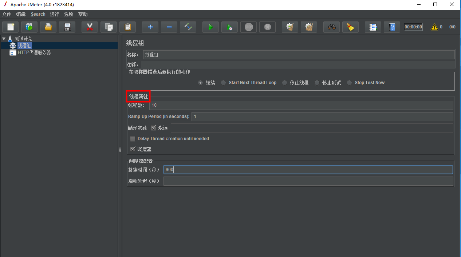Select HTTP代理服务器 in the tree
This screenshot has width=461, height=257.
(34, 52)
